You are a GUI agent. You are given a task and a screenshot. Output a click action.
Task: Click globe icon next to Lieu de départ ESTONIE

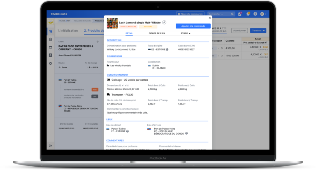point(128,131)
